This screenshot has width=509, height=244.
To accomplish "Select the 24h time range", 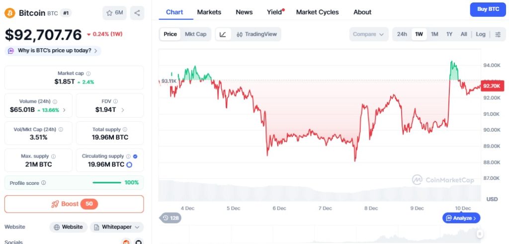I will (x=402, y=34).
